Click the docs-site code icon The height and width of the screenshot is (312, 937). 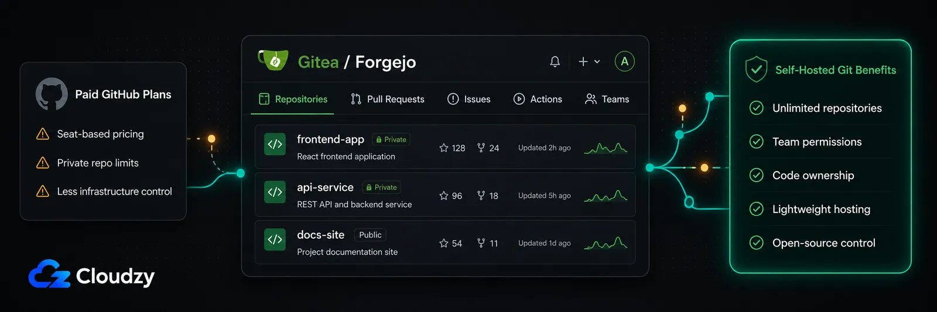pos(275,239)
